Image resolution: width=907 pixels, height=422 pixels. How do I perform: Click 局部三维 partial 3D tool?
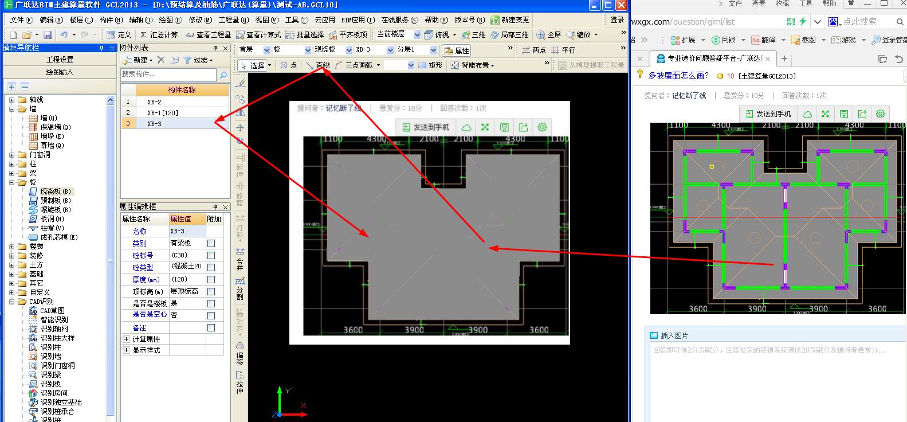click(509, 35)
